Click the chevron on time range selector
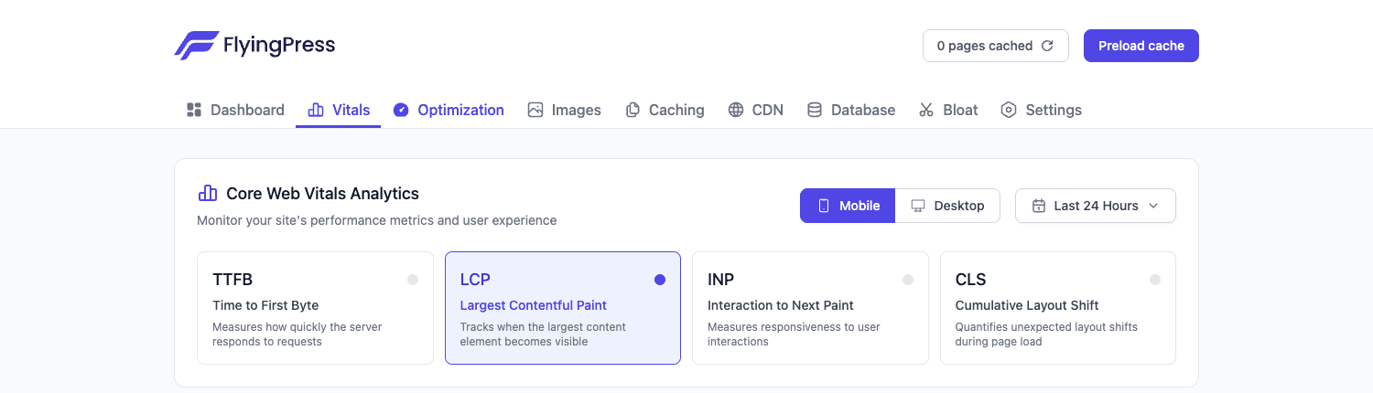Screen dimensions: 1373x393 pos(1153,206)
